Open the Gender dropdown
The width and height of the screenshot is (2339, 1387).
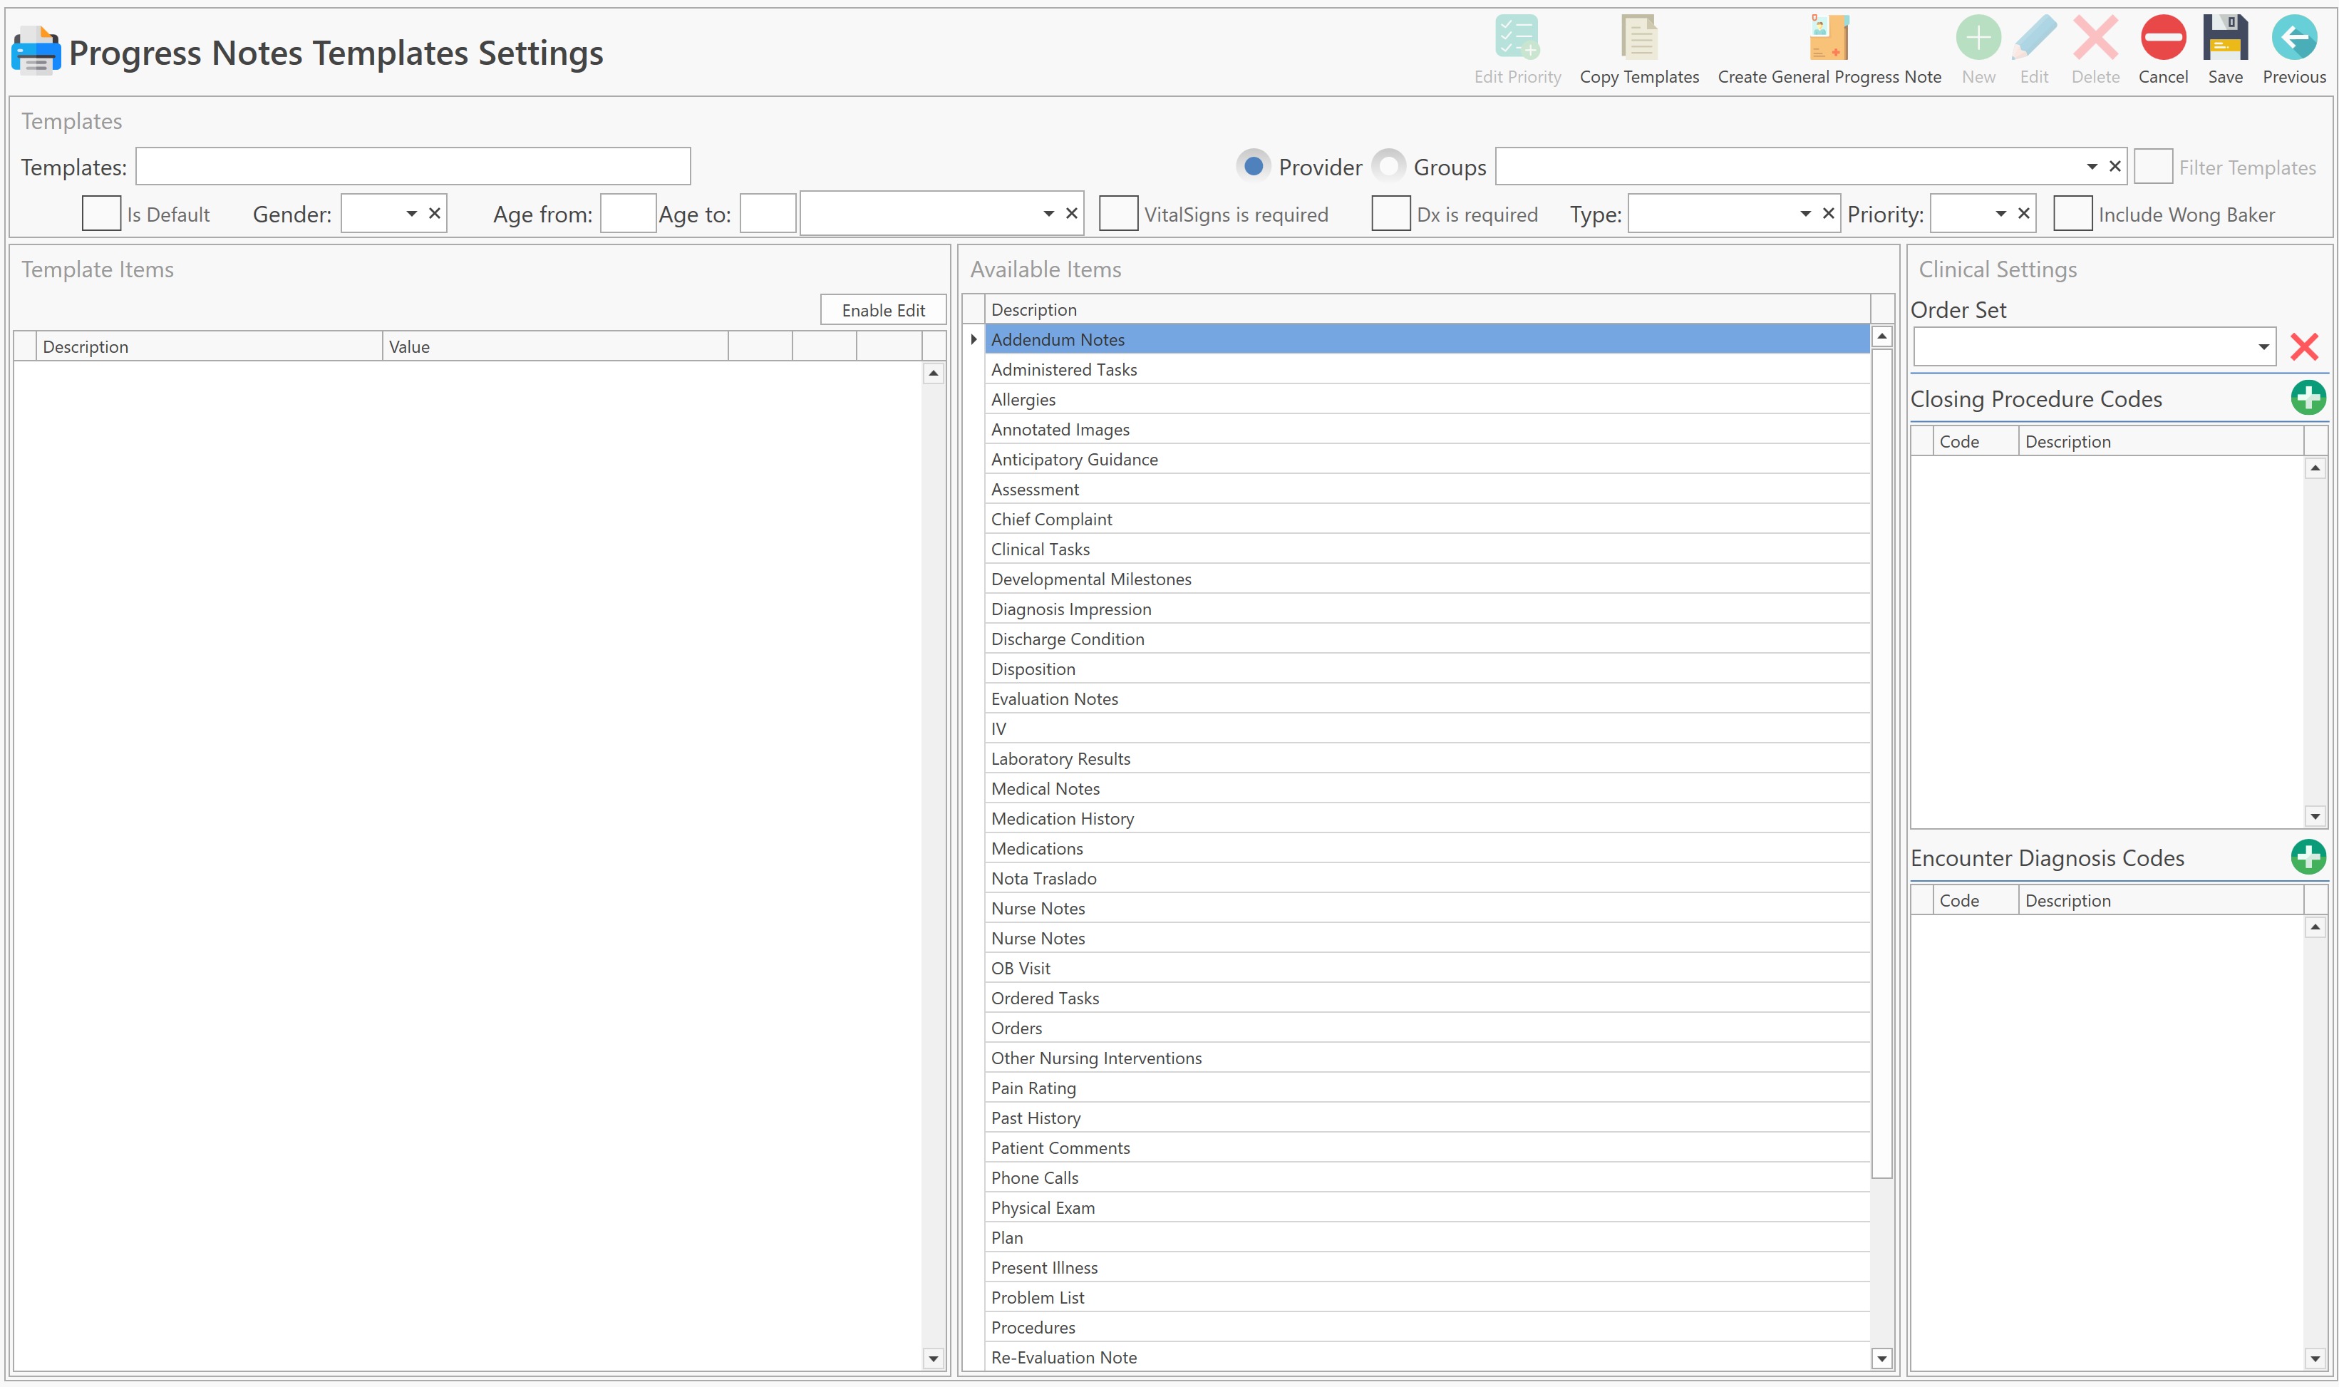click(411, 214)
